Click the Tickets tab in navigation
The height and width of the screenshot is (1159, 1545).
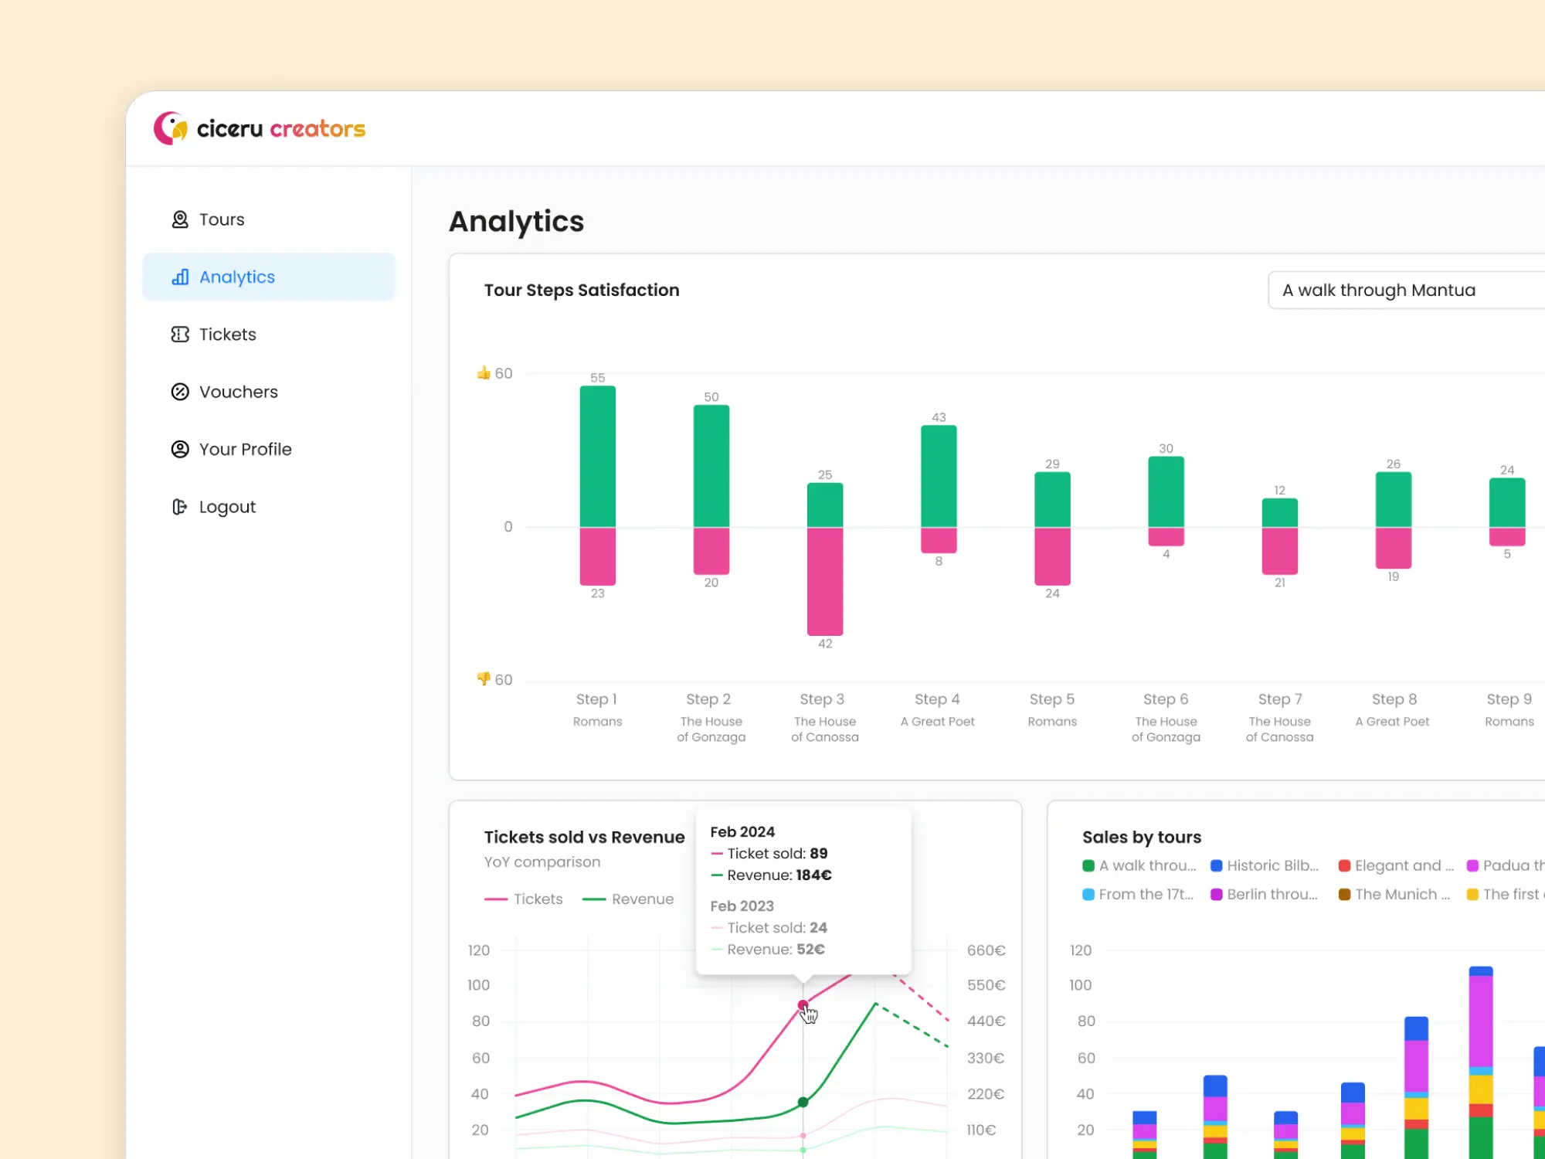pos(226,334)
